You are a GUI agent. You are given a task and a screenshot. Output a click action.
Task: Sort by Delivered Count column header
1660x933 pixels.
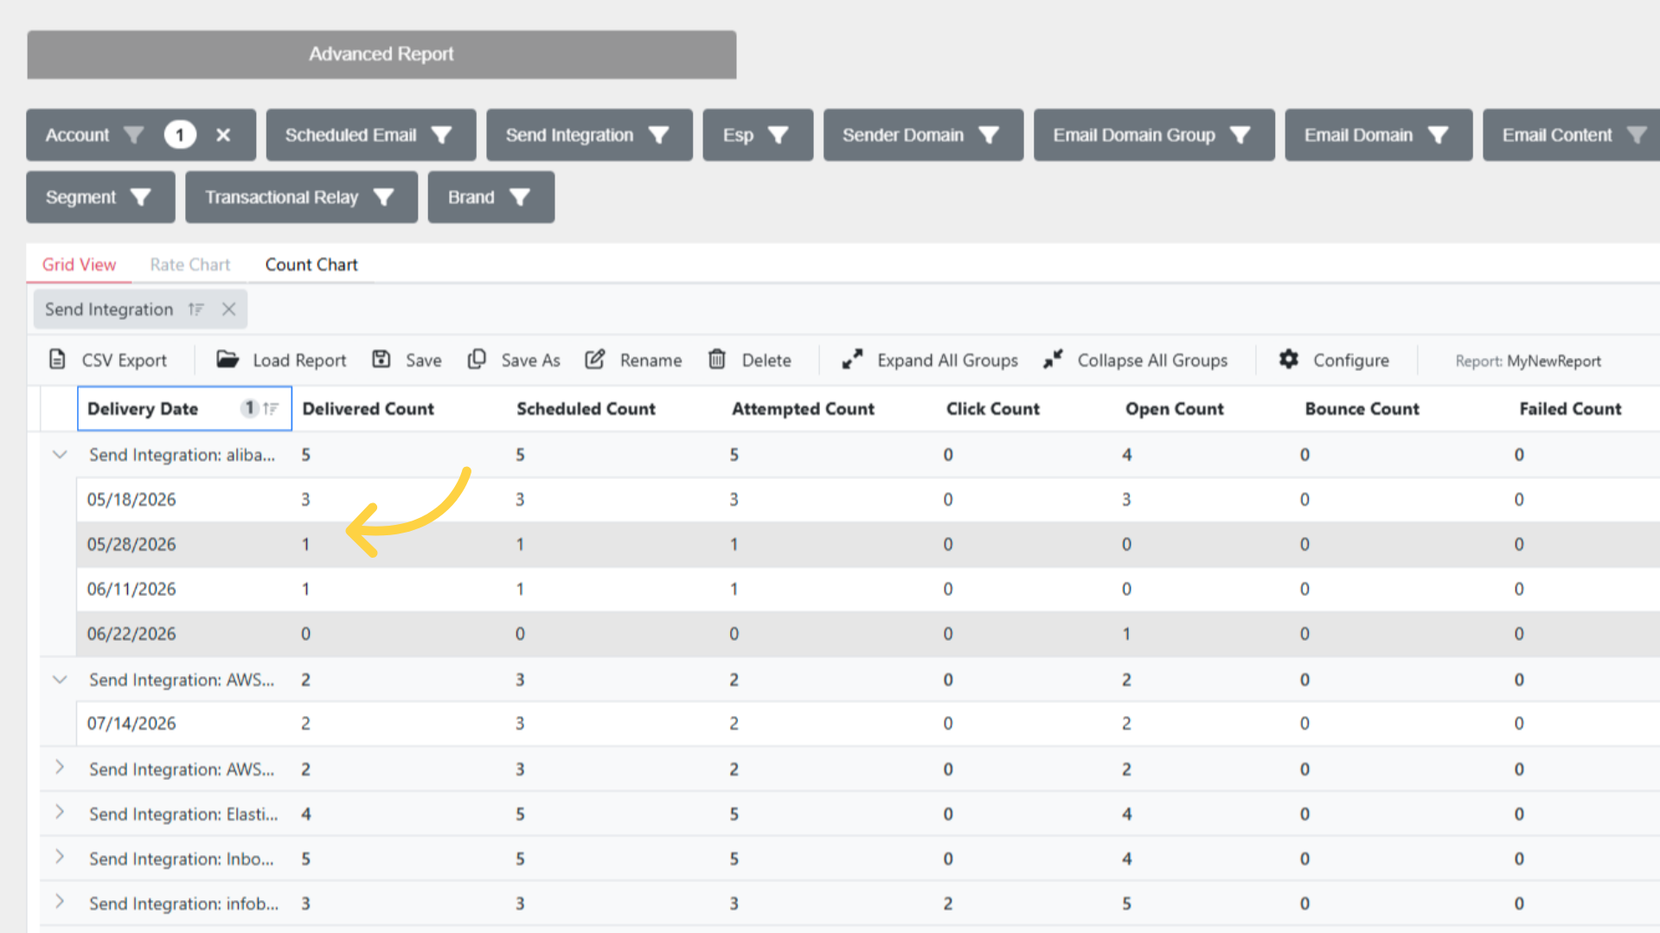tap(368, 409)
